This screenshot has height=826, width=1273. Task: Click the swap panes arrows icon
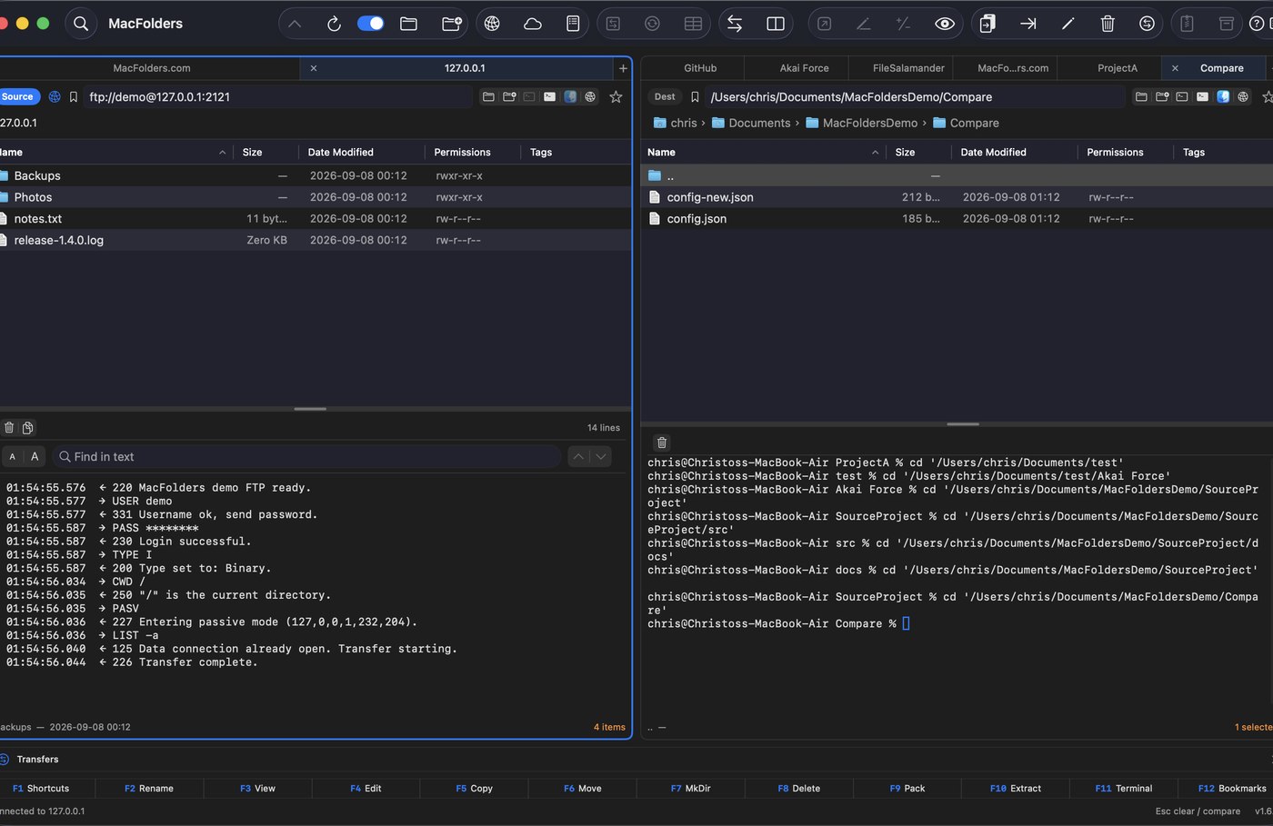point(735,24)
